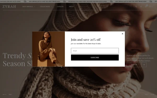Expand the Collections dropdown
The width and height of the screenshot is (157, 98).
coord(46,7)
